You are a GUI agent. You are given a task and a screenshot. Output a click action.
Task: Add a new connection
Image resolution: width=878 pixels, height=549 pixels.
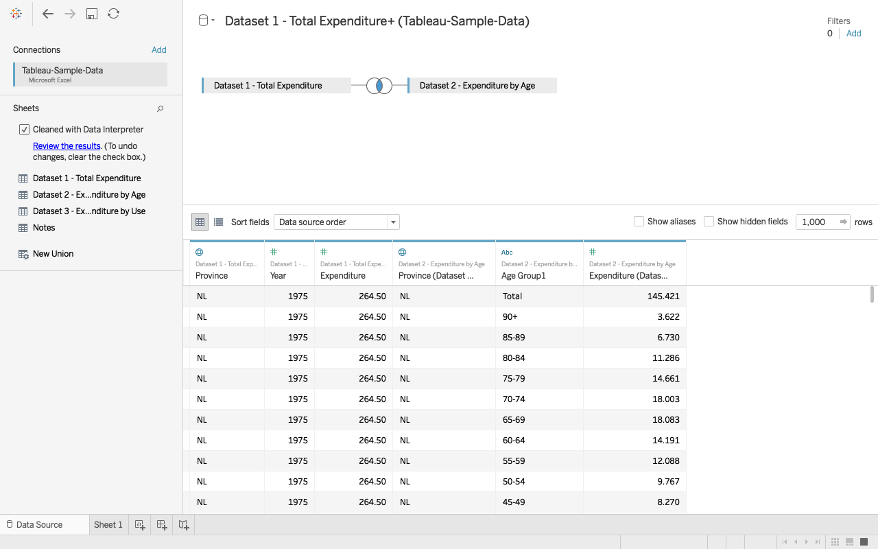coord(158,50)
